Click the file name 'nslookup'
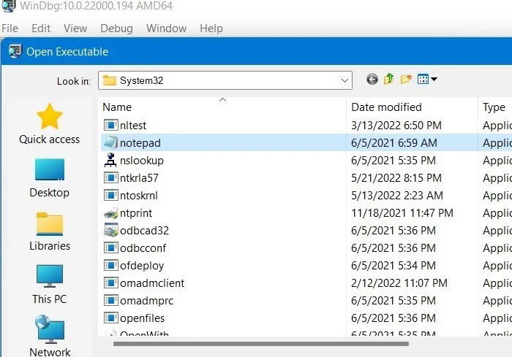Screen dimensions: 512x357 click(x=142, y=161)
